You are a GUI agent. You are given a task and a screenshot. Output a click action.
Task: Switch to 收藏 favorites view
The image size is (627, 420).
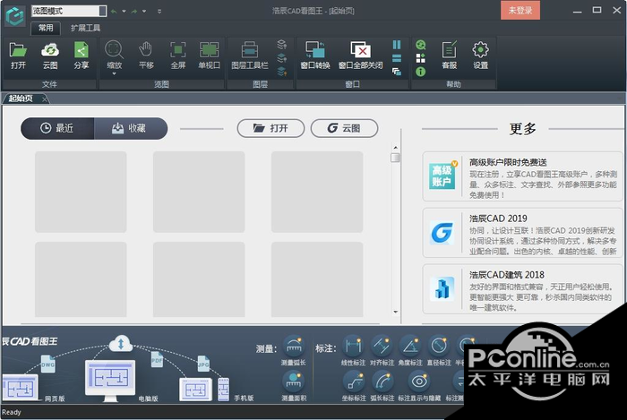coord(131,128)
